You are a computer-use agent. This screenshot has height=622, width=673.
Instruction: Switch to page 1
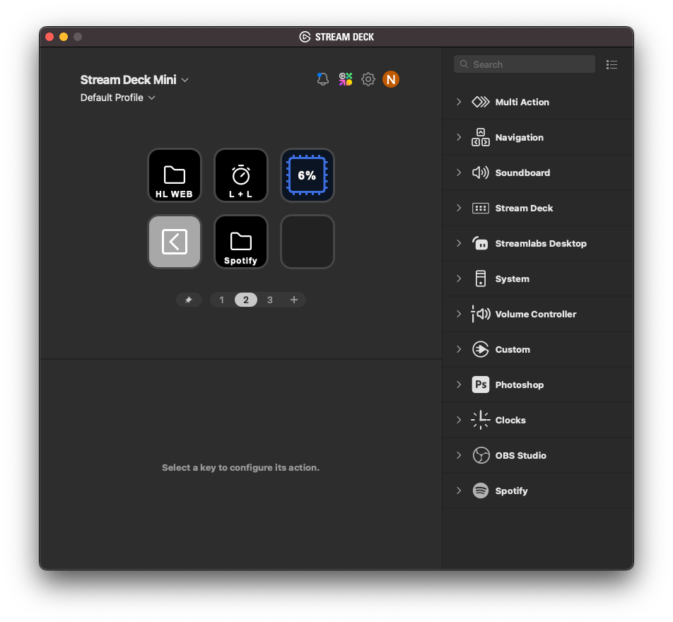221,300
